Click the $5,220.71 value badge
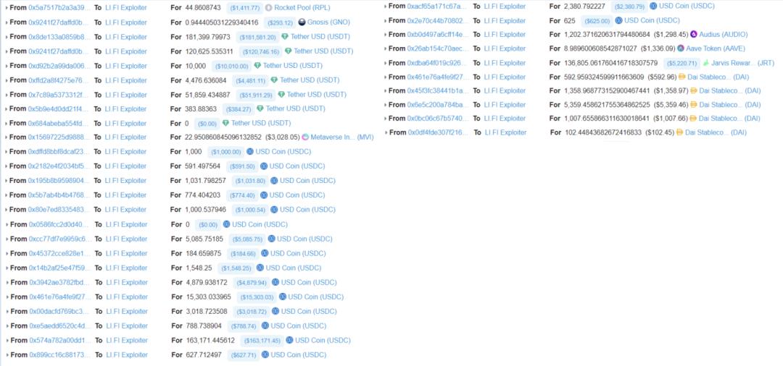This screenshot has width=783, height=366. coord(683,63)
